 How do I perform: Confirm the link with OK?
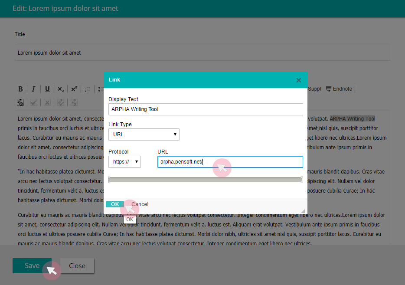coord(115,204)
